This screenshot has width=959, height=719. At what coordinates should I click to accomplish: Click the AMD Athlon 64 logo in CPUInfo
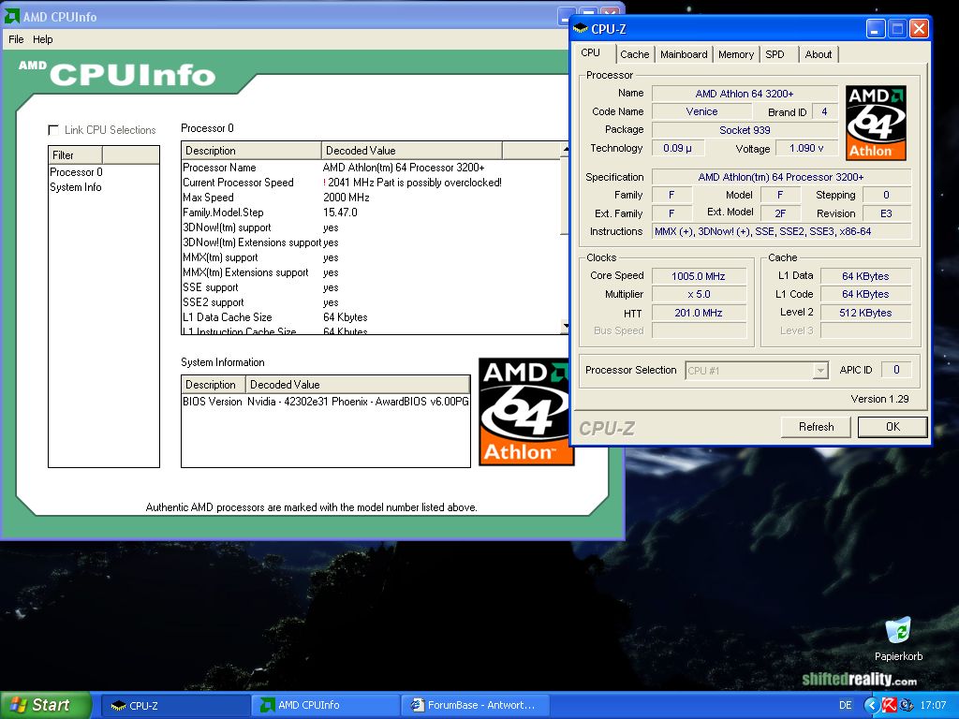click(524, 412)
